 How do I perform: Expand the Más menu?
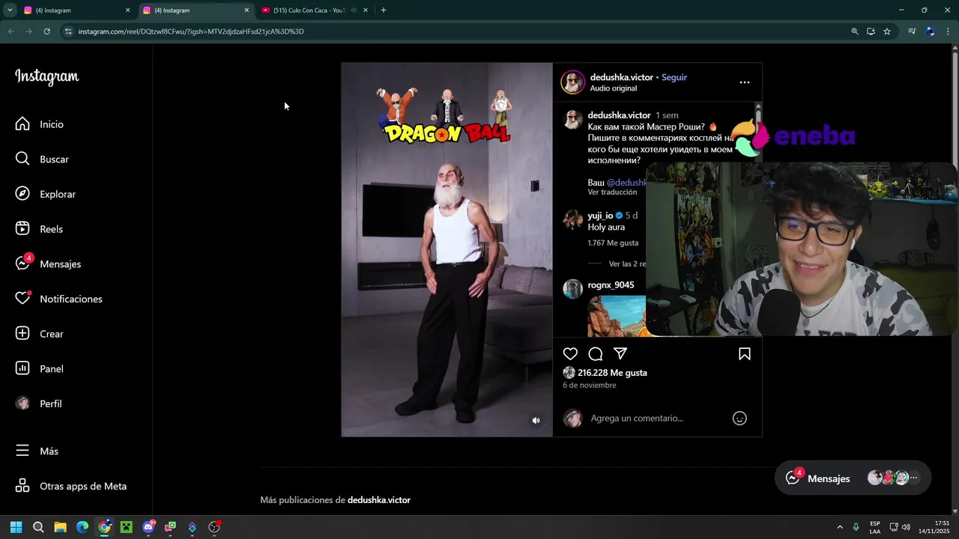point(37,451)
